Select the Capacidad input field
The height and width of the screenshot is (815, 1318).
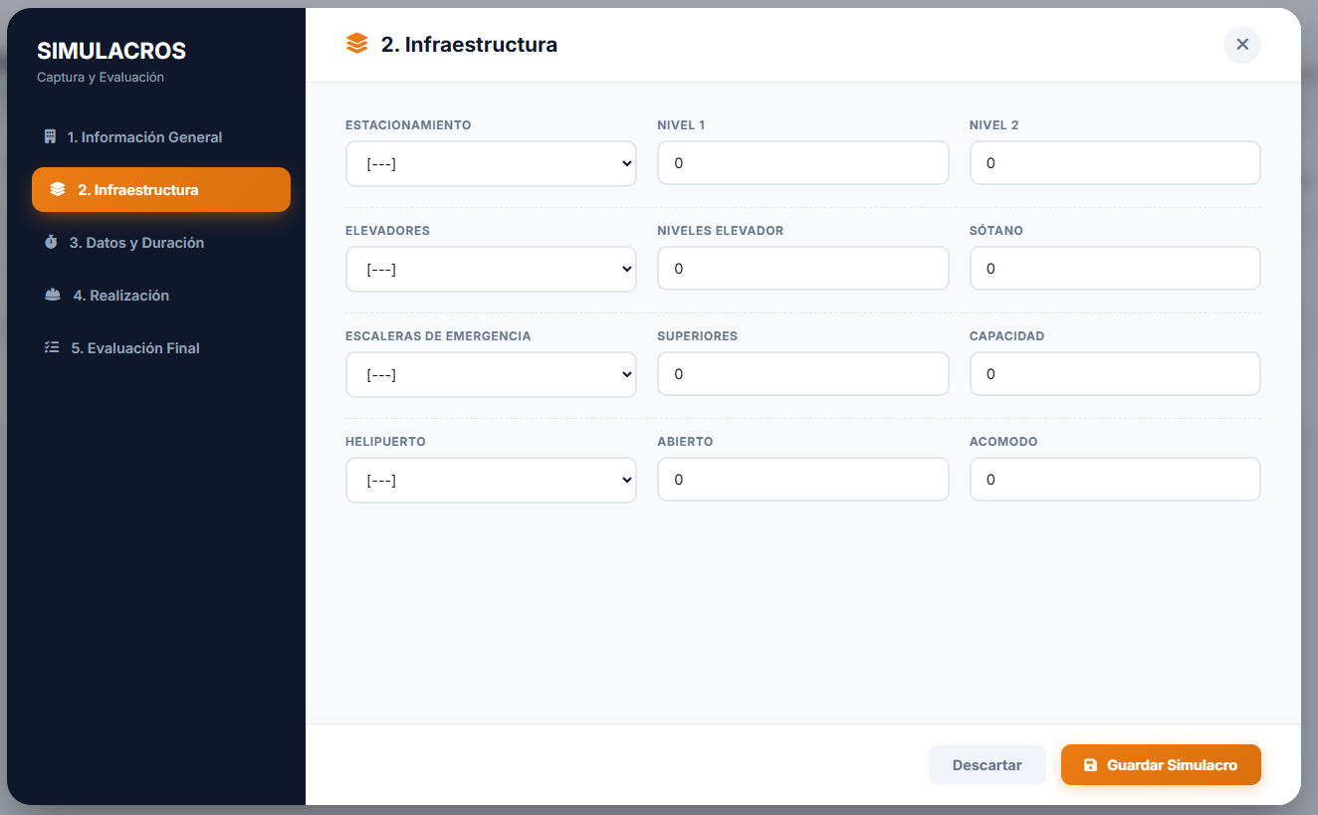(1115, 374)
